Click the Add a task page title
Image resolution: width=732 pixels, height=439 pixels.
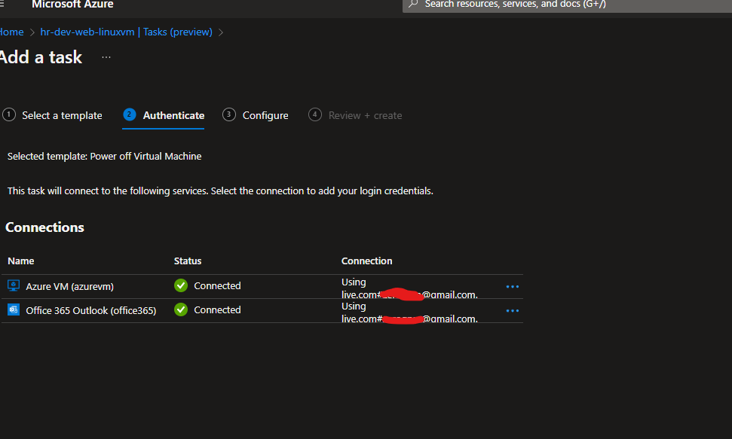(x=41, y=57)
